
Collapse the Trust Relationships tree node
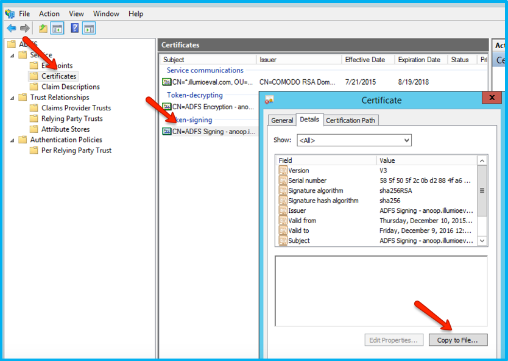(12, 98)
